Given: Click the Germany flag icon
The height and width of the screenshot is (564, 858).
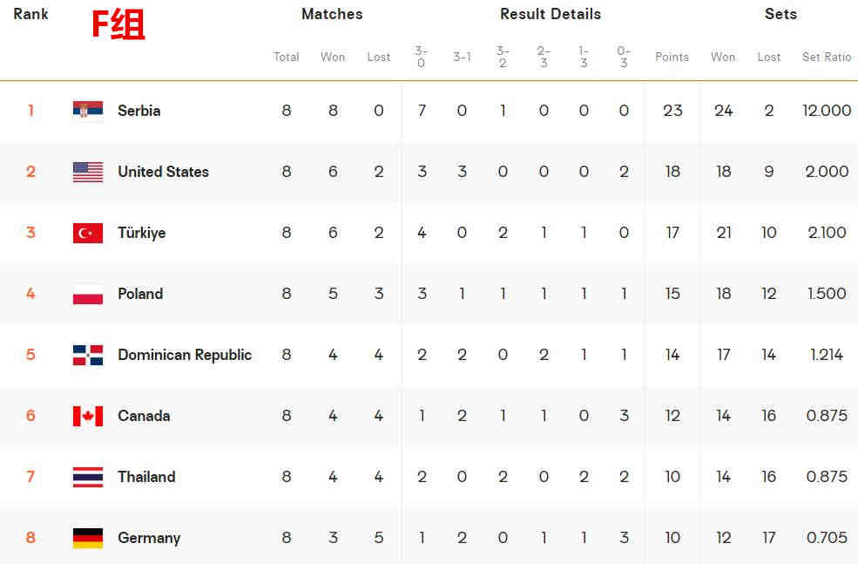Looking at the screenshot, I should tap(88, 538).
